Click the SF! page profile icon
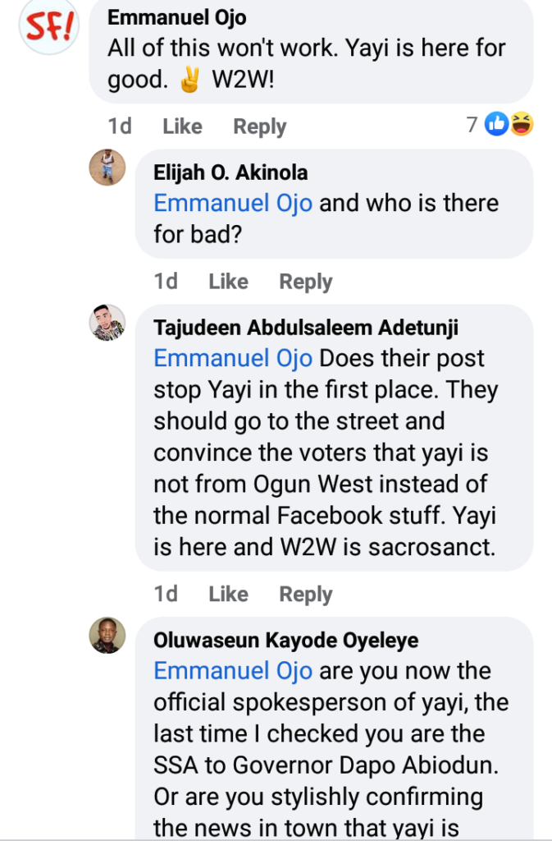The image size is (552, 841). 48,27
